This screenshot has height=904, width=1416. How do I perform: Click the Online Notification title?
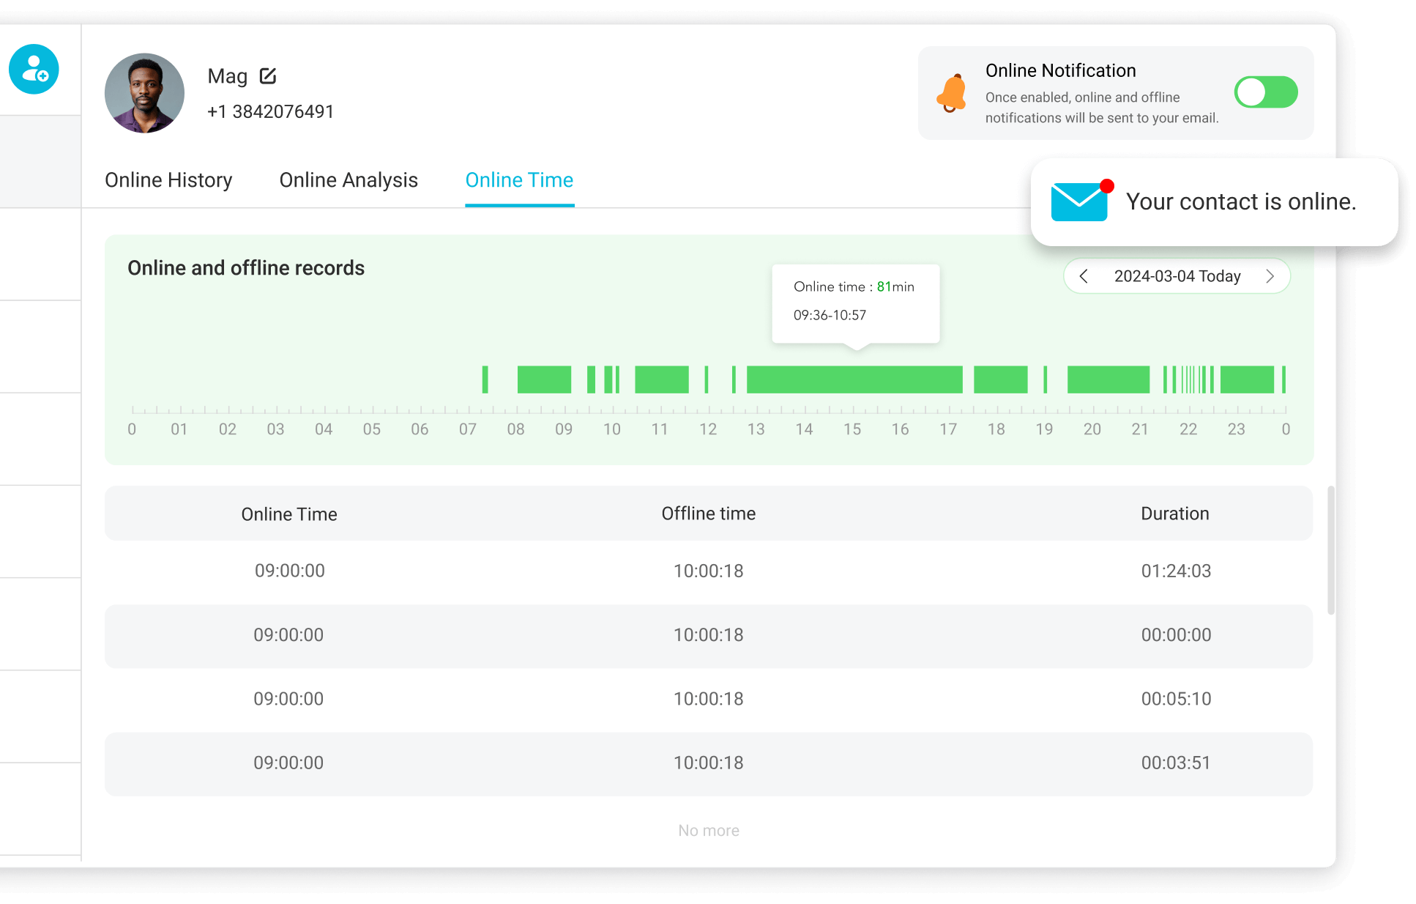pos(1060,70)
